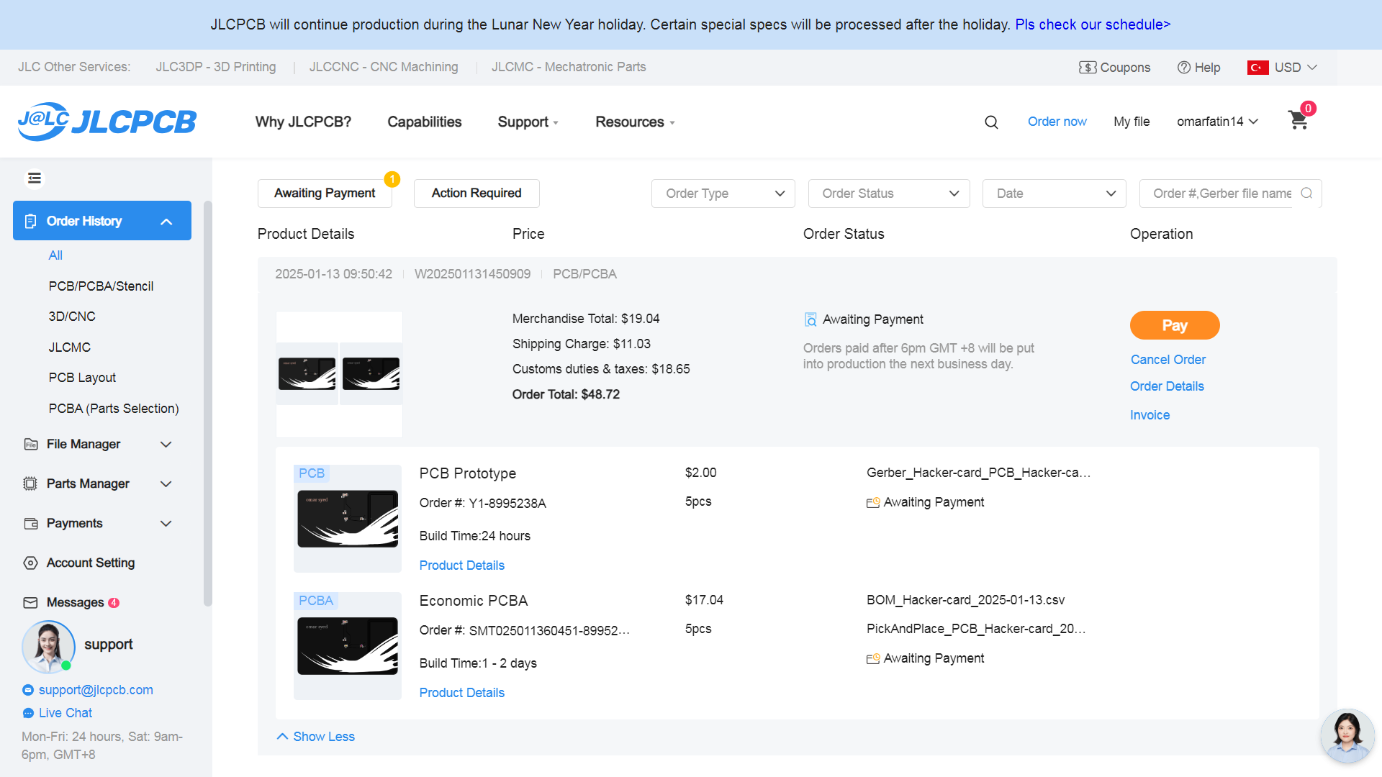Click the File Manager folder icon
This screenshot has width=1382, height=777.
[x=31, y=445]
